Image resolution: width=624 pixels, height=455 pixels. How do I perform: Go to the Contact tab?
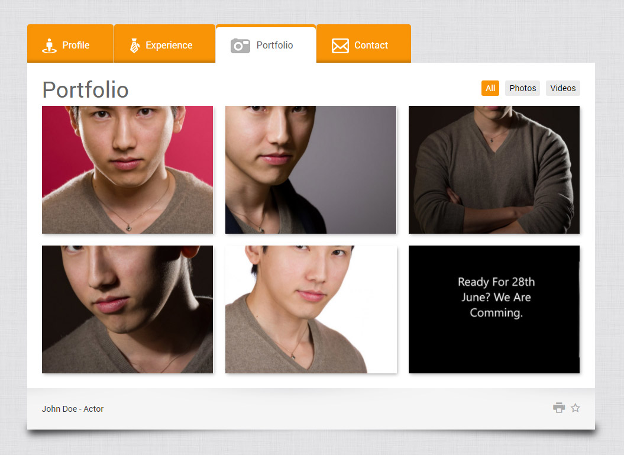click(363, 44)
